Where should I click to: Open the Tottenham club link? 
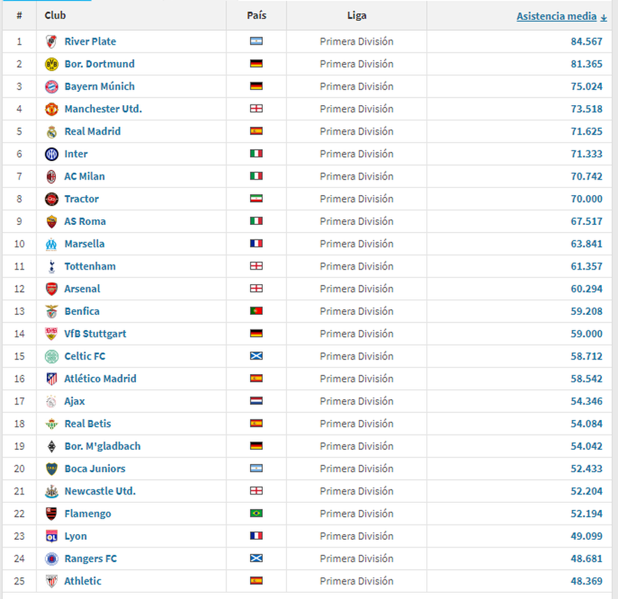(91, 266)
